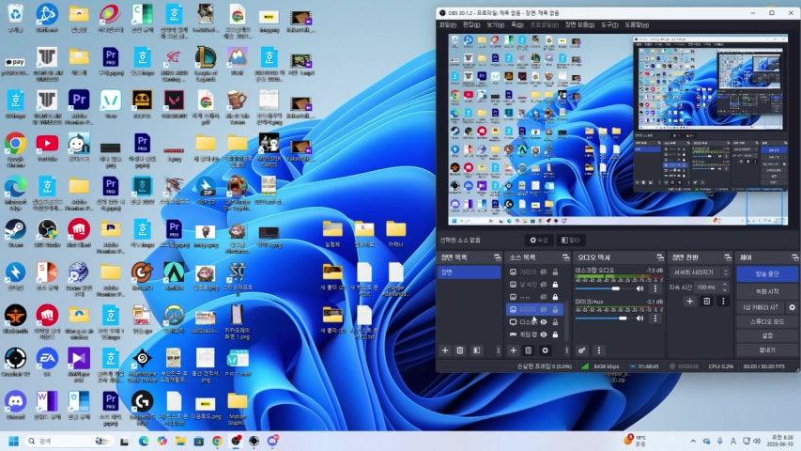Click 방송 중단 to stop streaming
This screenshot has width=801, height=451.
point(767,274)
